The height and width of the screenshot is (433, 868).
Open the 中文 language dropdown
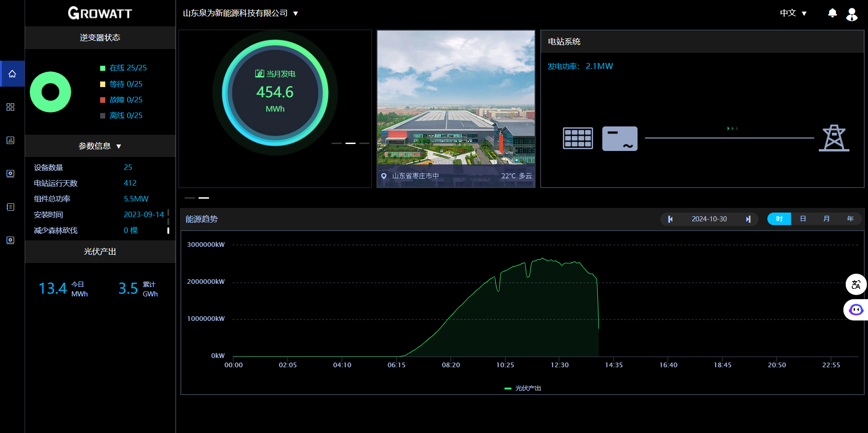click(793, 13)
